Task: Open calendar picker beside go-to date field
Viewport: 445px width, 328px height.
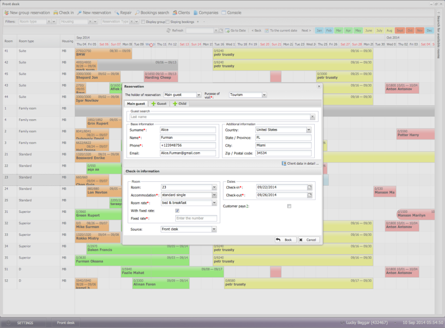Action: point(221,30)
